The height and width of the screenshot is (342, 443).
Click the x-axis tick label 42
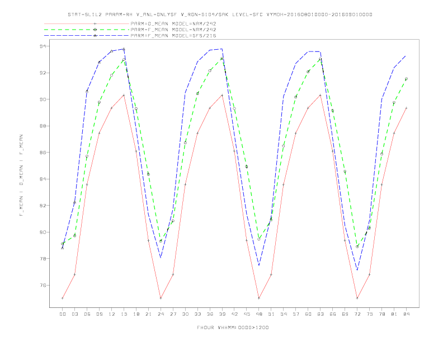tap(234, 314)
